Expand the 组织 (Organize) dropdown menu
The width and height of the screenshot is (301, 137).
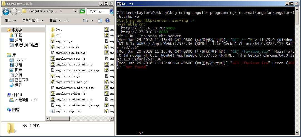pyautogui.click(x=11, y=21)
